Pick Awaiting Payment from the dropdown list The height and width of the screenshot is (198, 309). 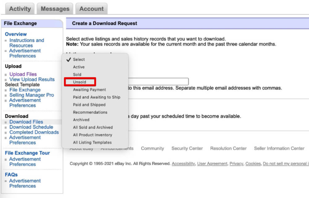coord(89,90)
